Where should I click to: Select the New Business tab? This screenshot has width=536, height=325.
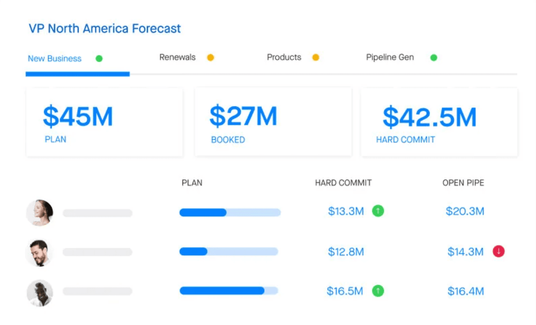[54, 59]
